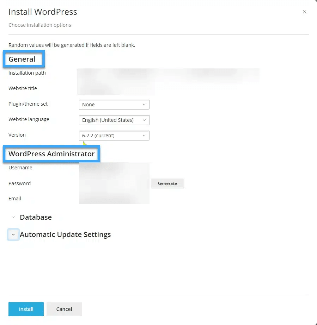Select the Username input field
Image resolution: width=317 pixels, height=325 pixels.
(114, 168)
